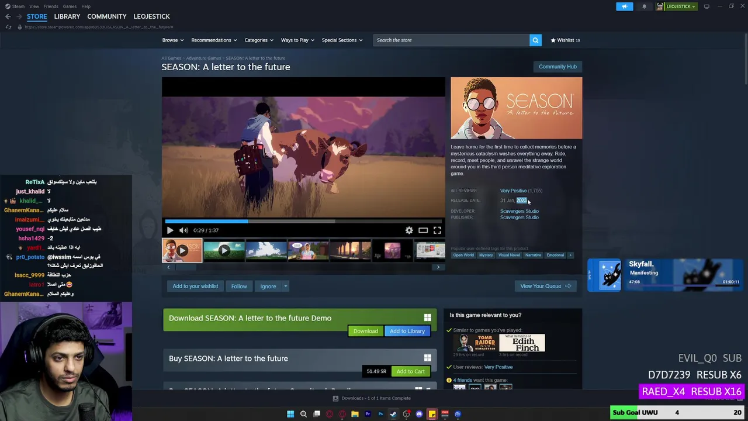Image resolution: width=748 pixels, height=421 pixels.
Task: Add the demo to library
Action: pos(407,331)
